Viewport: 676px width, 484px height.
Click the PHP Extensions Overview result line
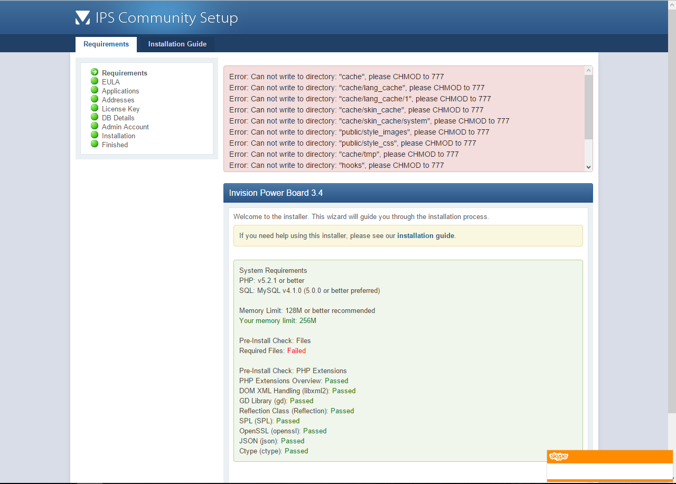click(294, 381)
